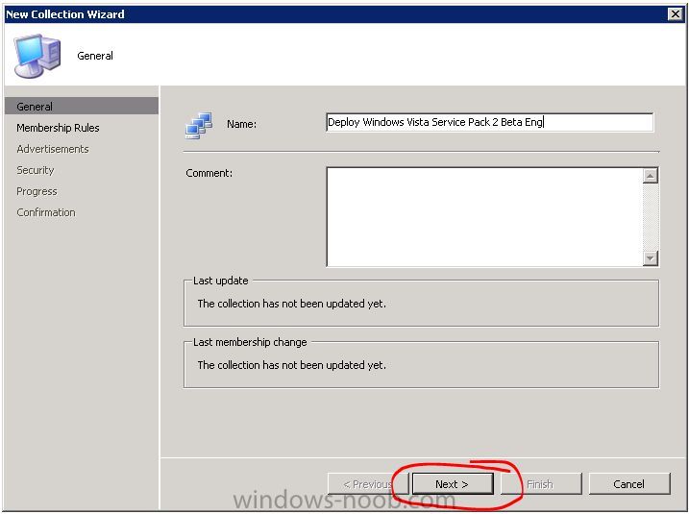
Task: Click the 'Last update' group title
Action: pyautogui.click(x=221, y=281)
